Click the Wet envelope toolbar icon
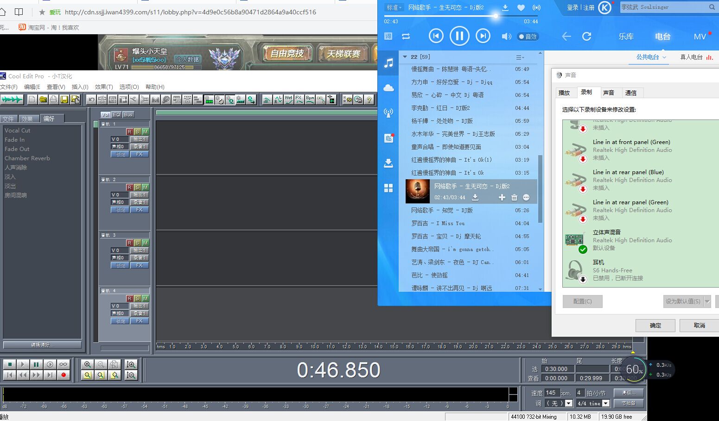Screen dimensions: 719x421 tap(288, 99)
